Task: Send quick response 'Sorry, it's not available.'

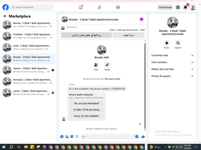Action: 86,116
